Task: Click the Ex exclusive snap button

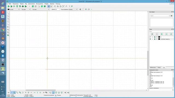Action: (x=8, y=93)
